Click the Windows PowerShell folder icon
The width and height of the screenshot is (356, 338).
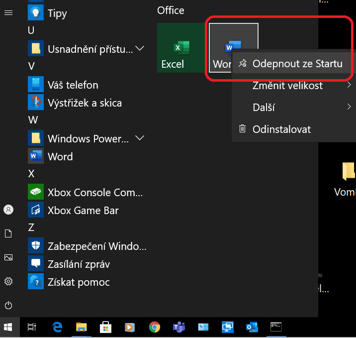click(36, 138)
